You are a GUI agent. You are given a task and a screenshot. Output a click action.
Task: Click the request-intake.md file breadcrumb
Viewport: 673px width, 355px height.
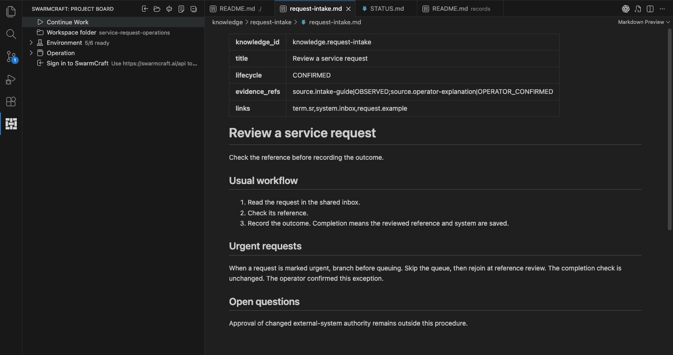tap(335, 22)
